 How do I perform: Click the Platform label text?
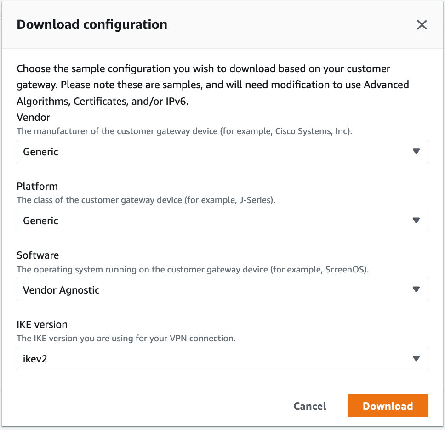[37, 187]
